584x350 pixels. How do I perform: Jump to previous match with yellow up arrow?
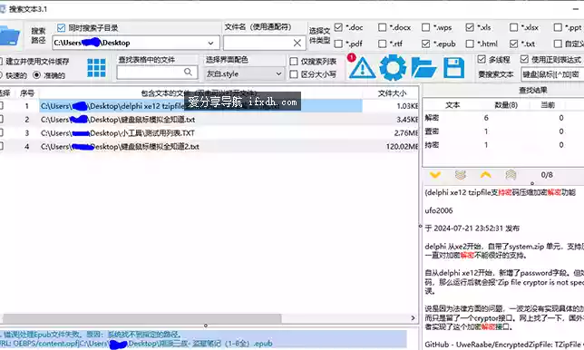(486, 175)
